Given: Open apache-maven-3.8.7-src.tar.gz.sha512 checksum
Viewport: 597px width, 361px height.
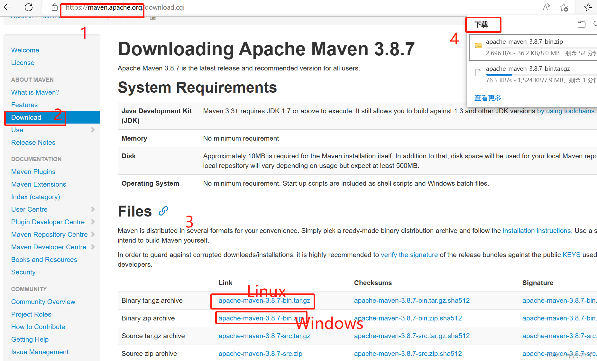Looking at the screenshot, I should pos(412,336).
